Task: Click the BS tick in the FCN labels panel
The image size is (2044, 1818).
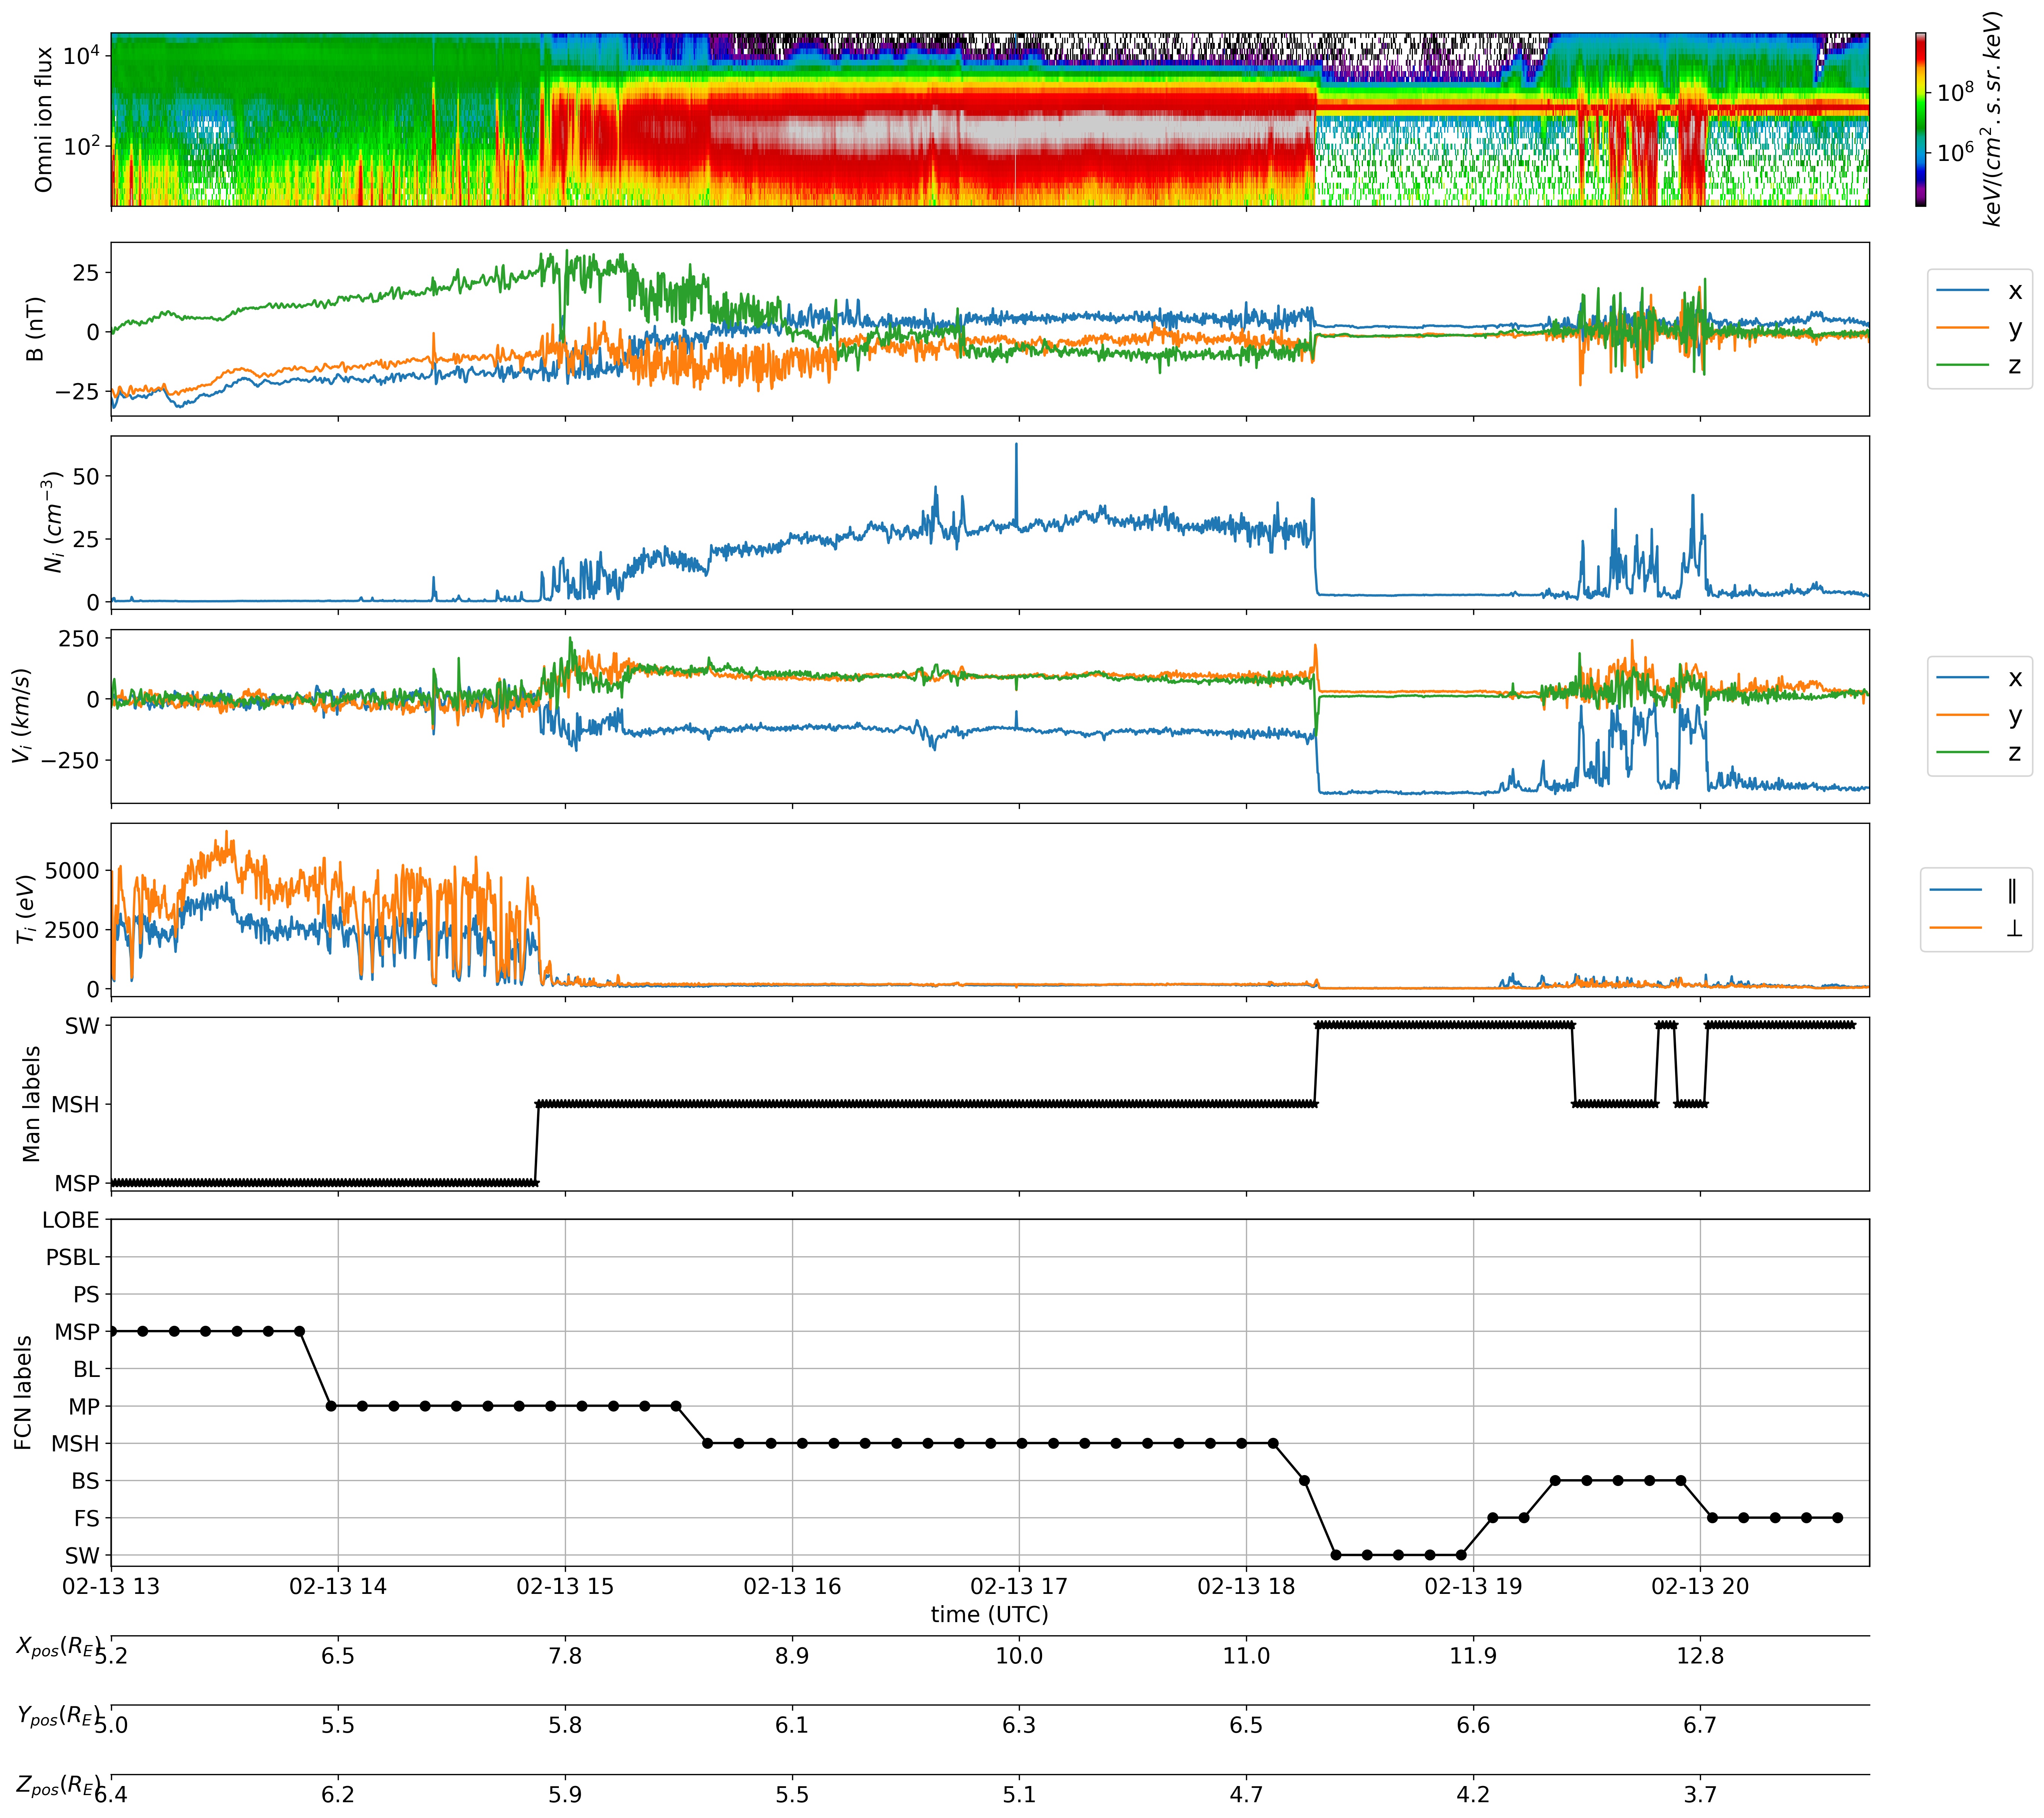Action: [86, 1482]
